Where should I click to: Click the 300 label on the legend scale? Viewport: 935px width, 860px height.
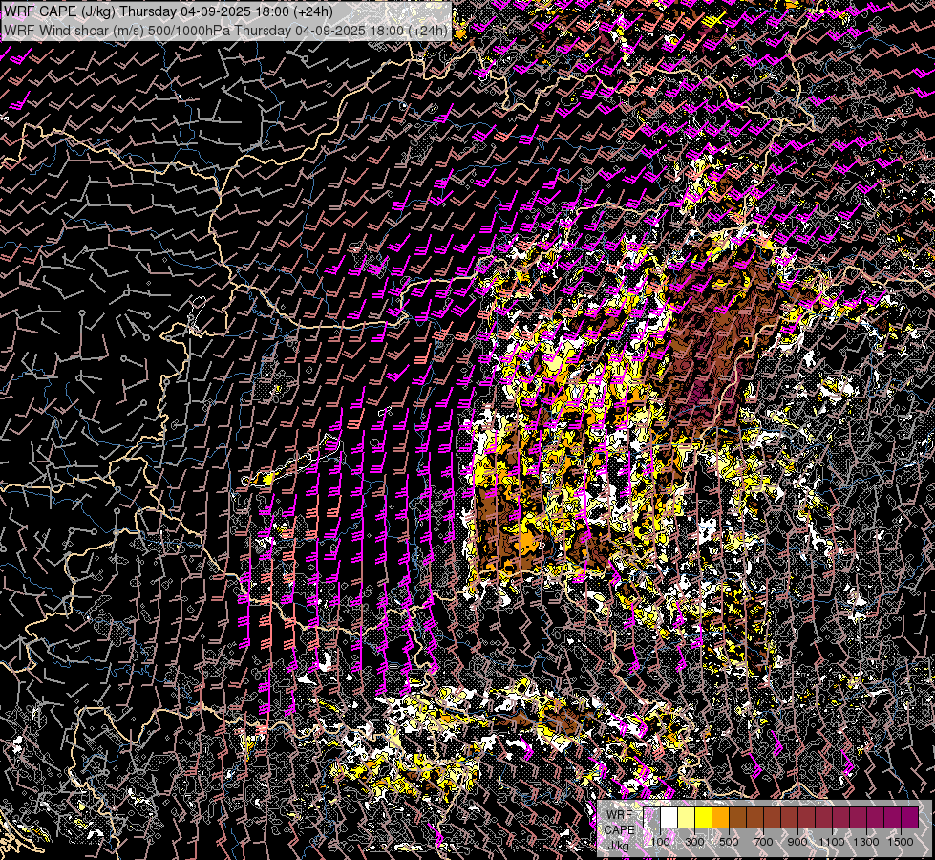point(694,842)
